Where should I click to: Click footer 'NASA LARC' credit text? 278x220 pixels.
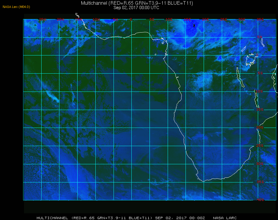[x=225, y=218]
